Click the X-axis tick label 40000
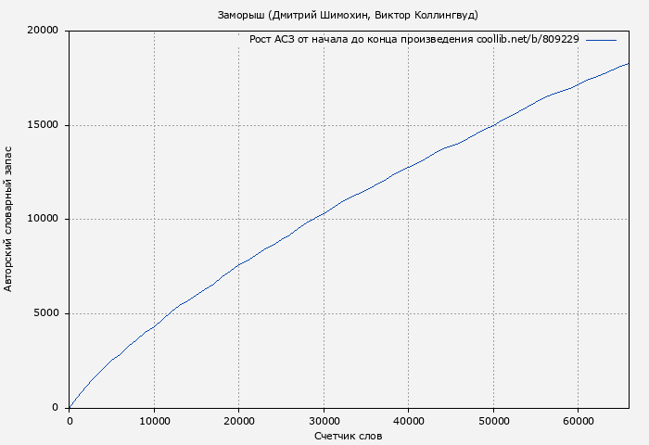 [x=409, y=421]
